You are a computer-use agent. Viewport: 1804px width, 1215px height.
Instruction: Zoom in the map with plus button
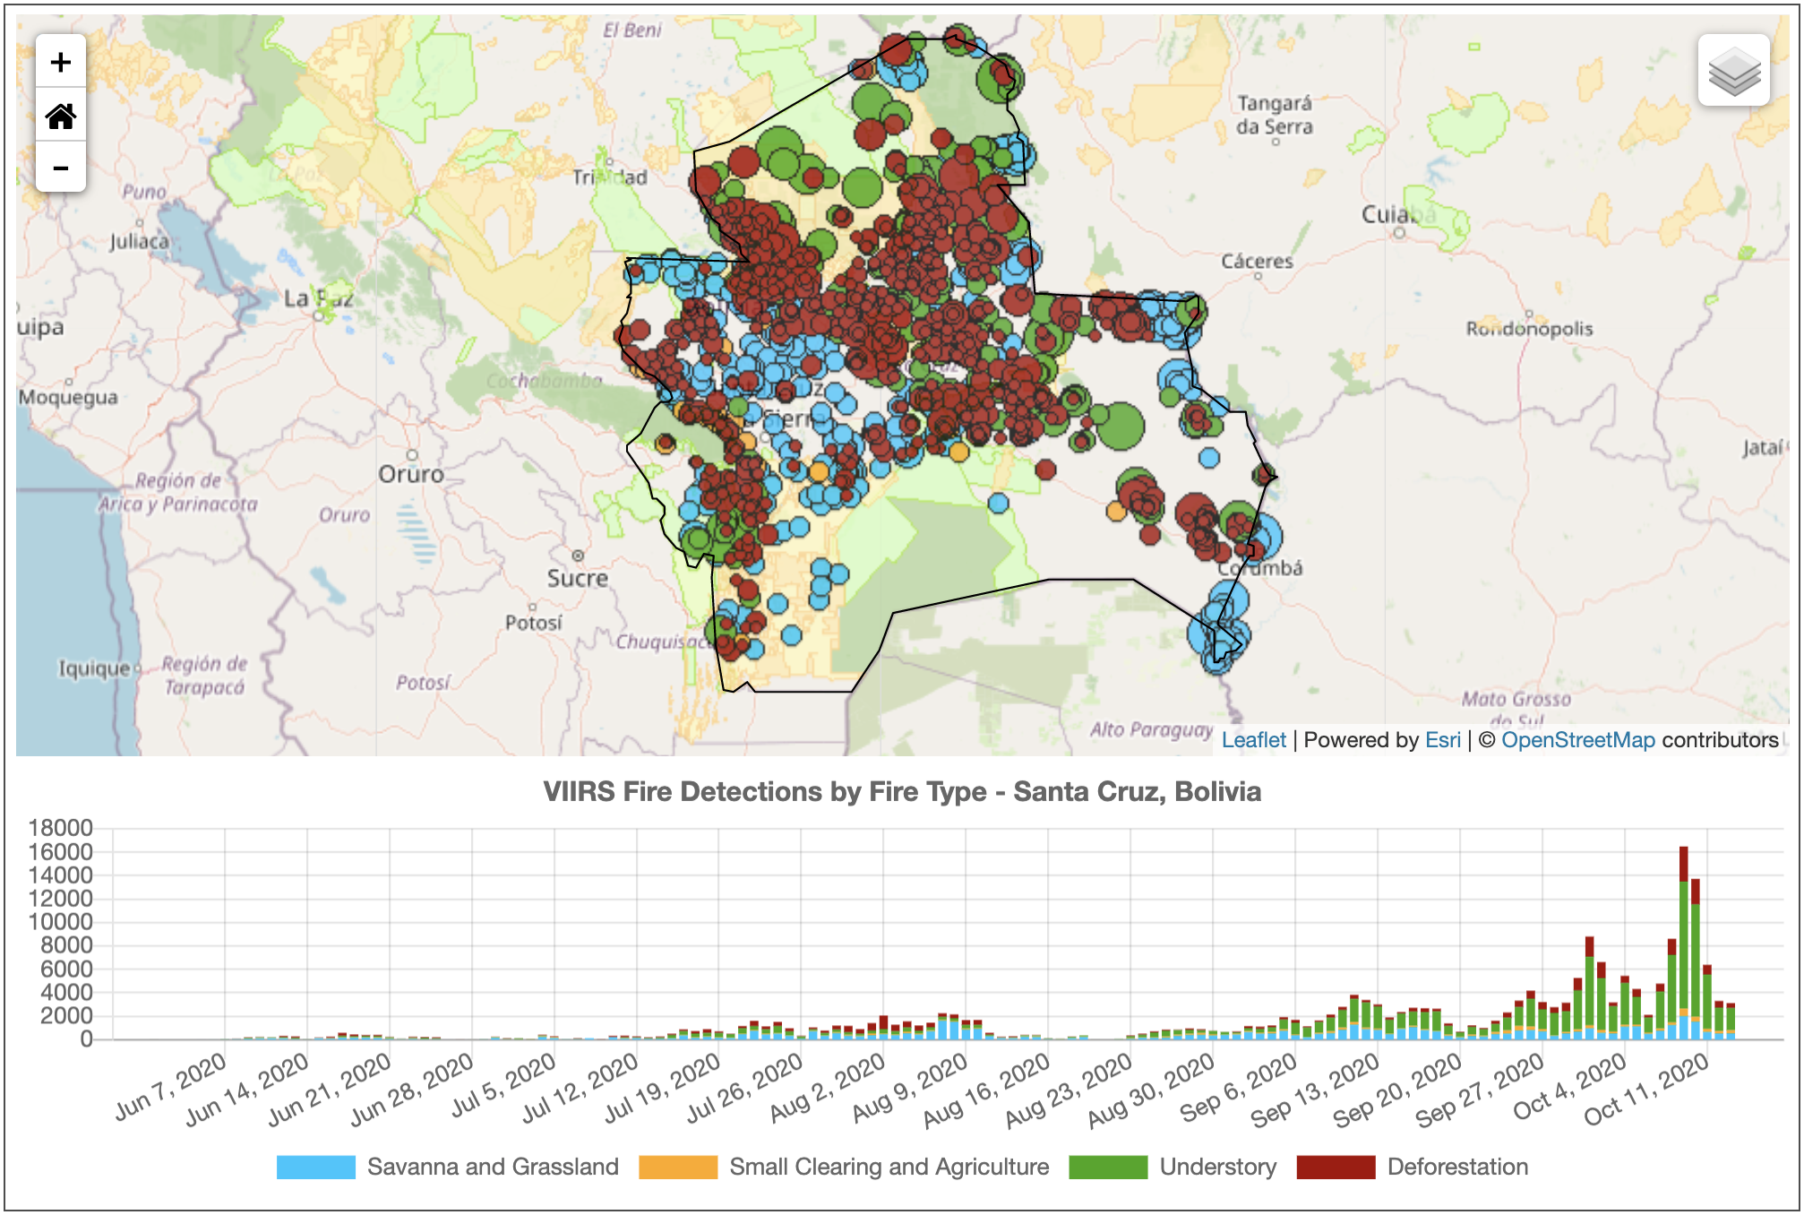pos(61,62)
